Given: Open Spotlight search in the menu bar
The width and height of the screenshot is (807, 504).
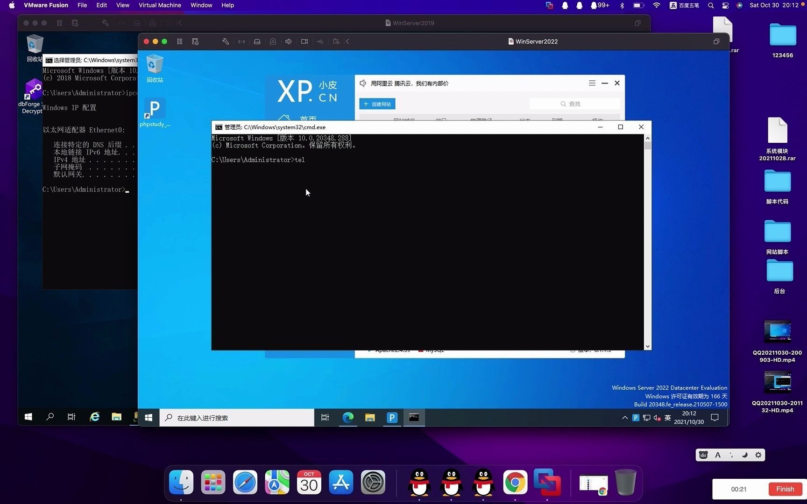Looking at the screenshot, I should coord(711,5).
